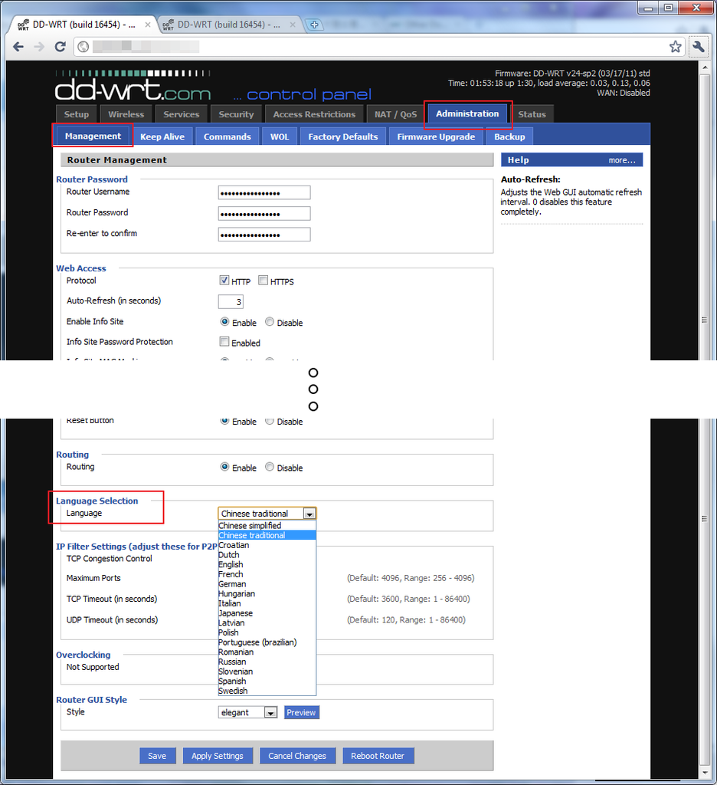Close the first DD-WRT browser tab

point(148,25)
